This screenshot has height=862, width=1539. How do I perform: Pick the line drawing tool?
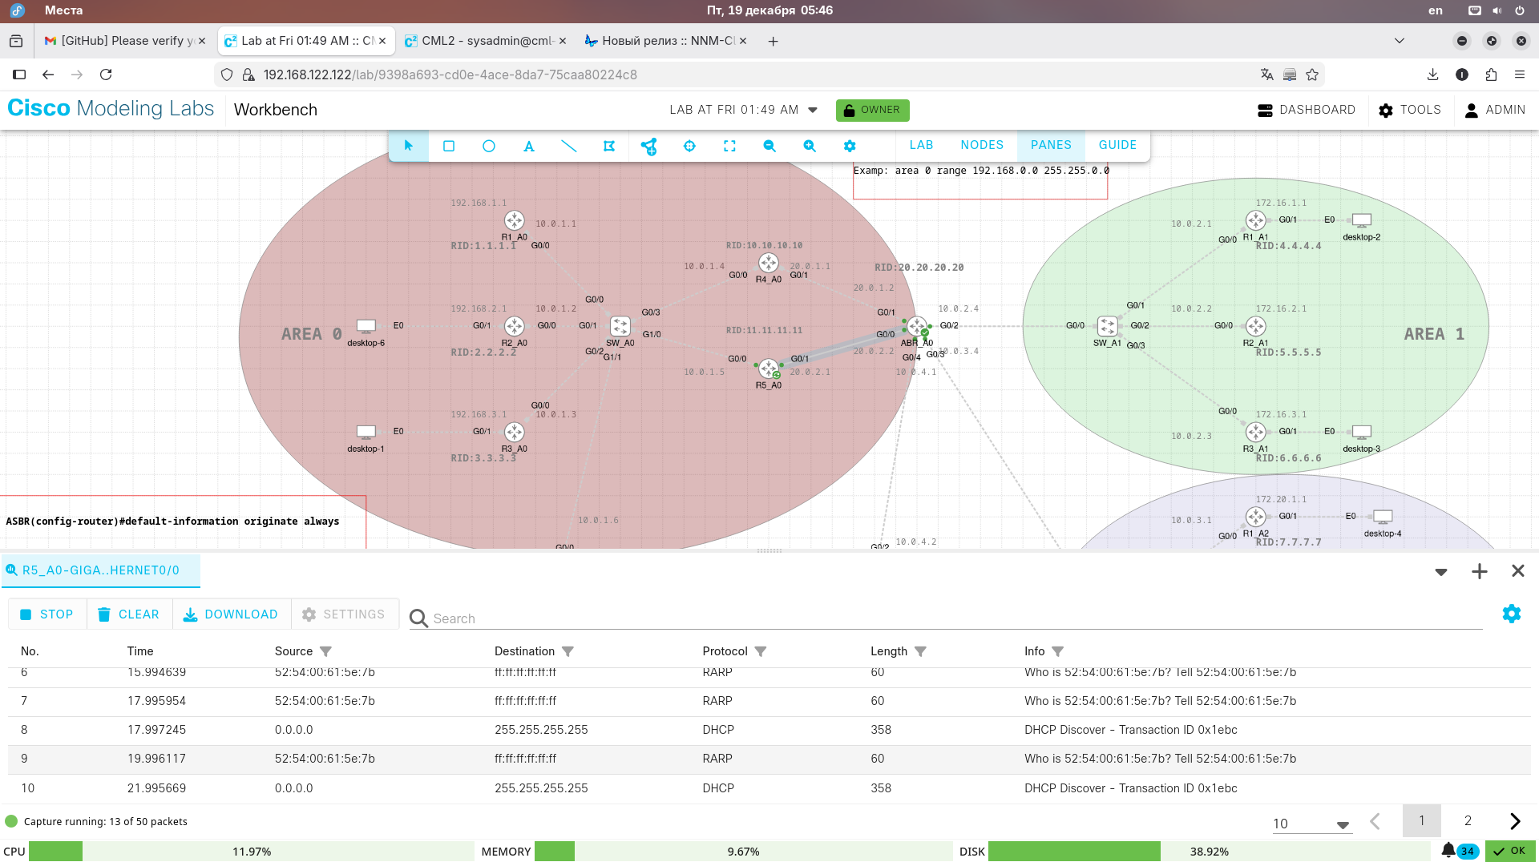pos(569,146)
